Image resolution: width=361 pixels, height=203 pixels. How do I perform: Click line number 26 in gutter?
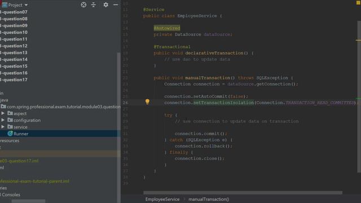click(x=125, y=103)
